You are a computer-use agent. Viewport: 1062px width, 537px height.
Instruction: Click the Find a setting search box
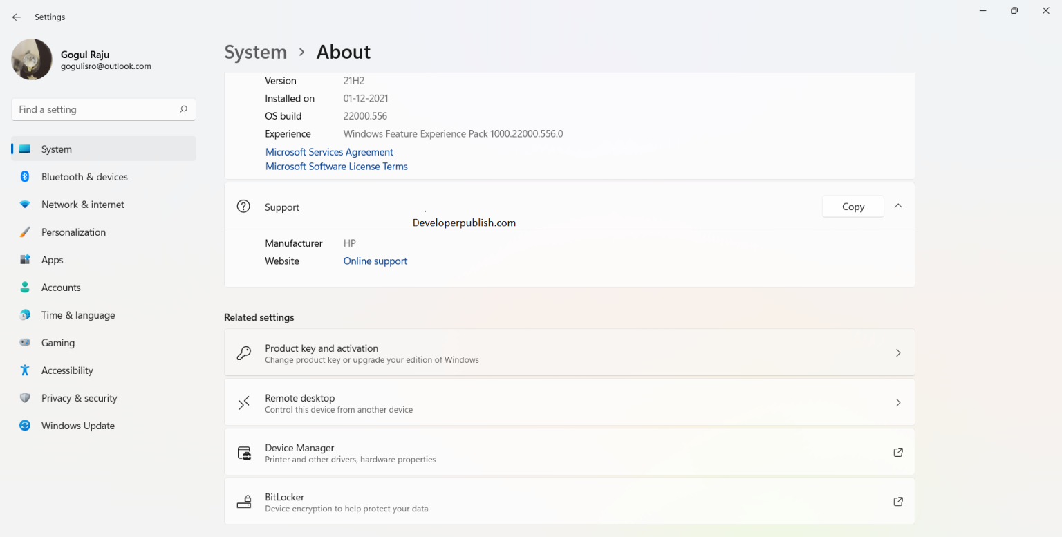[x=97, y=109]
